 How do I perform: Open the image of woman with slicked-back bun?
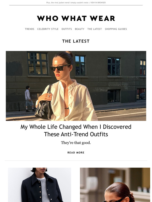(x=115, y=185)
